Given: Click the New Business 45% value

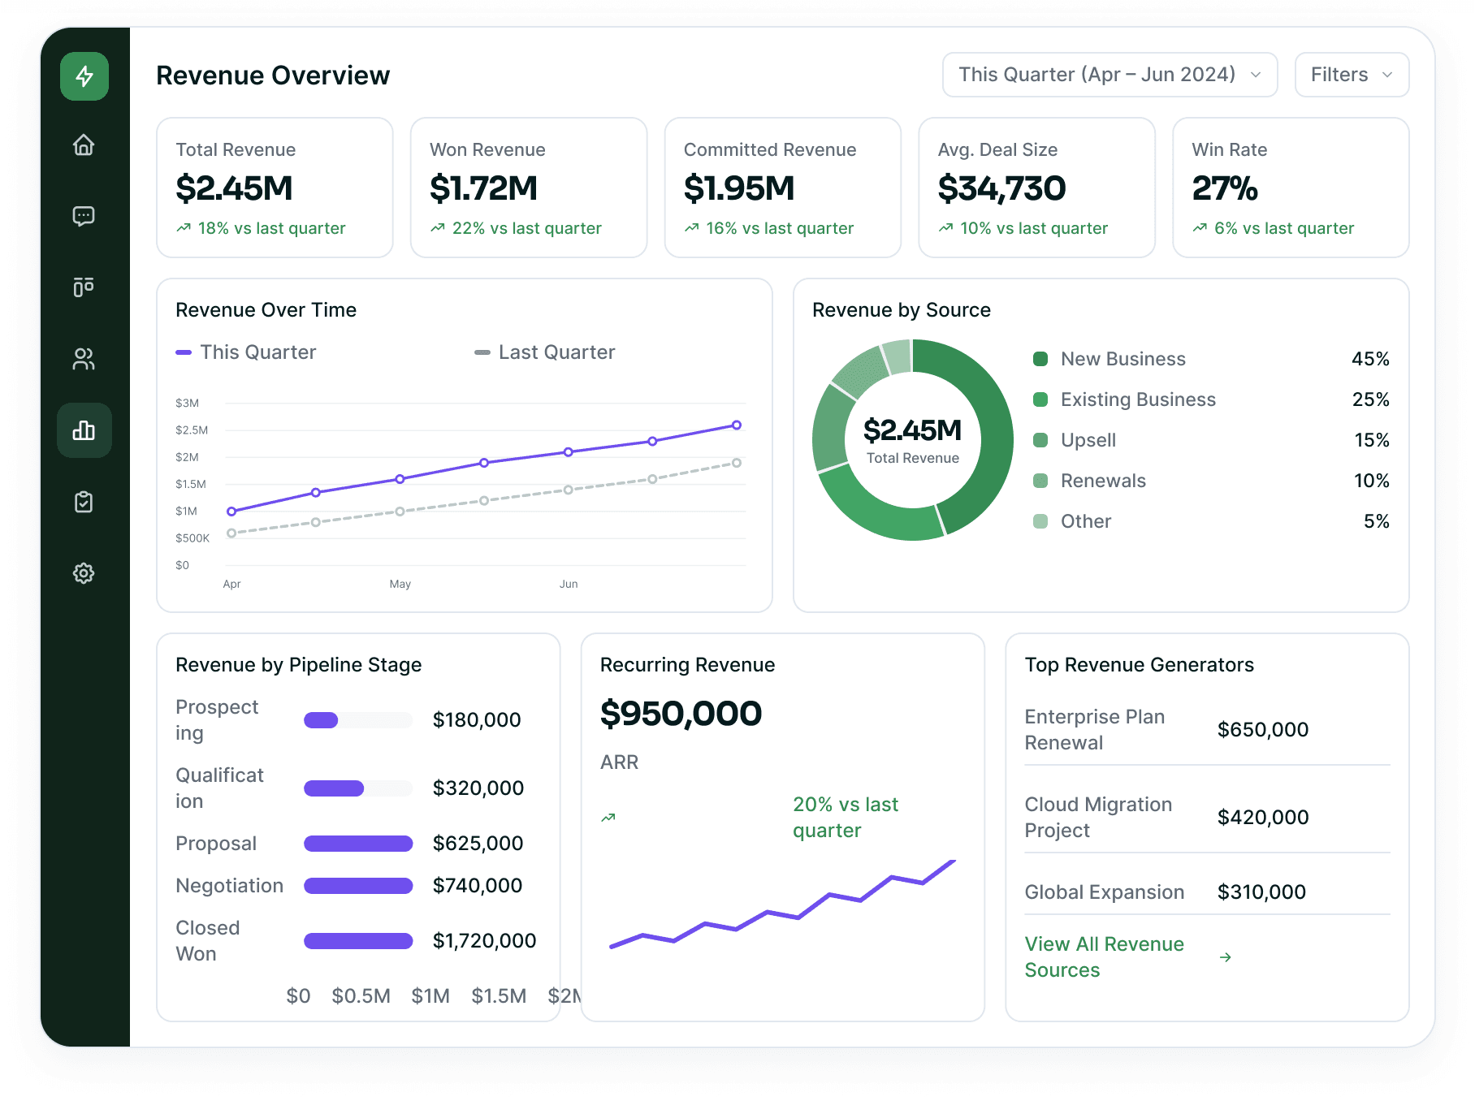Looking at the screenshot, I should pyautogui.click(x=1370, y=359).
